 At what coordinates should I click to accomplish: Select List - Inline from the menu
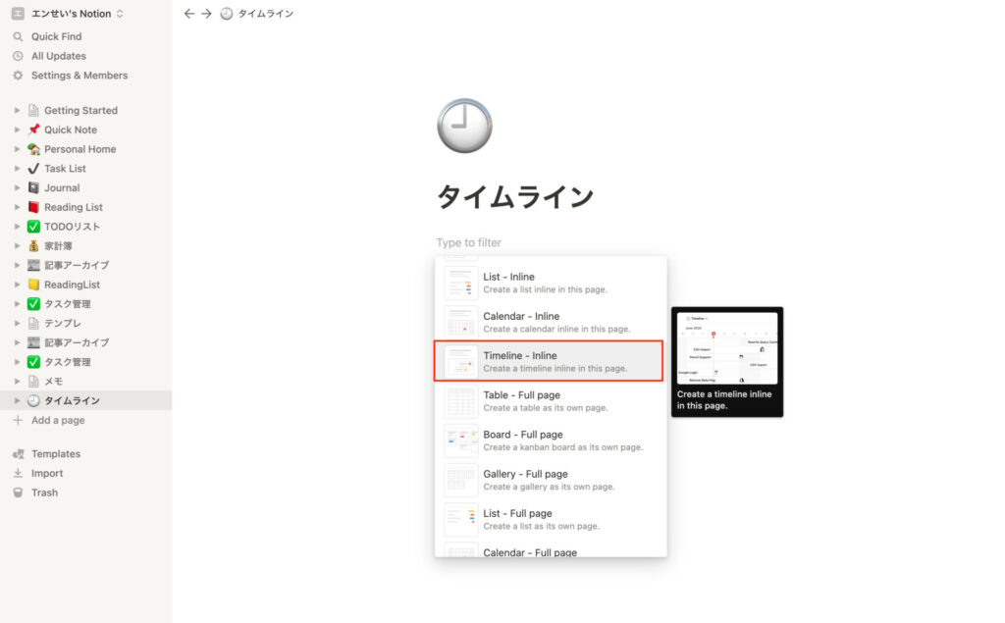click(551, 283)
